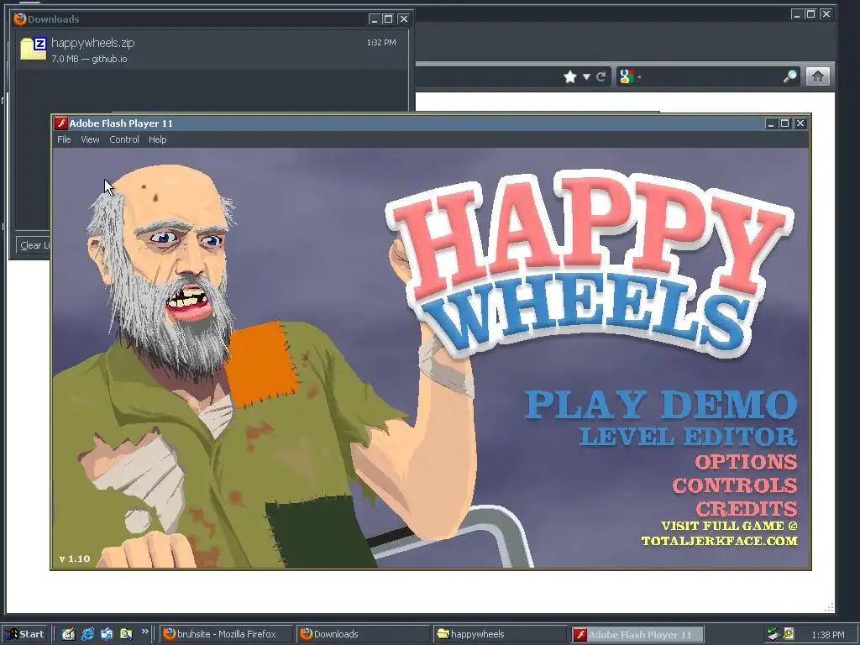The height and width of the screenshot is (645, 860).
Task: Click the Clear List button in Downloads
Action: [x=34, y=245]
